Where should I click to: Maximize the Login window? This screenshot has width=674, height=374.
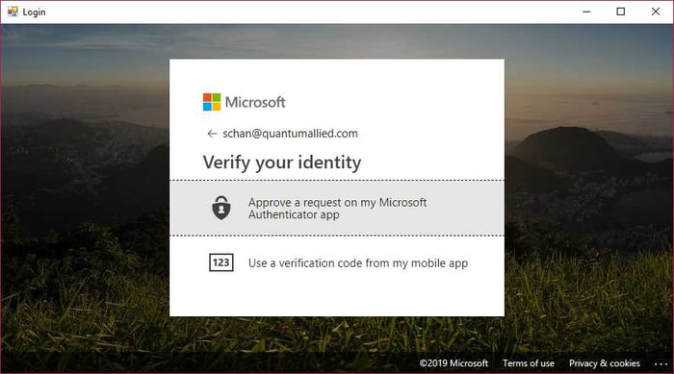click(x=621, y=12)
